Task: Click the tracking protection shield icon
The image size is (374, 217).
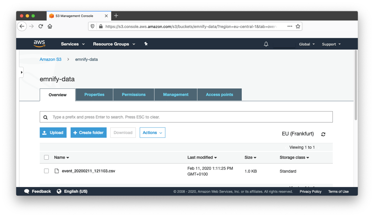Action: tap(92, 26)
